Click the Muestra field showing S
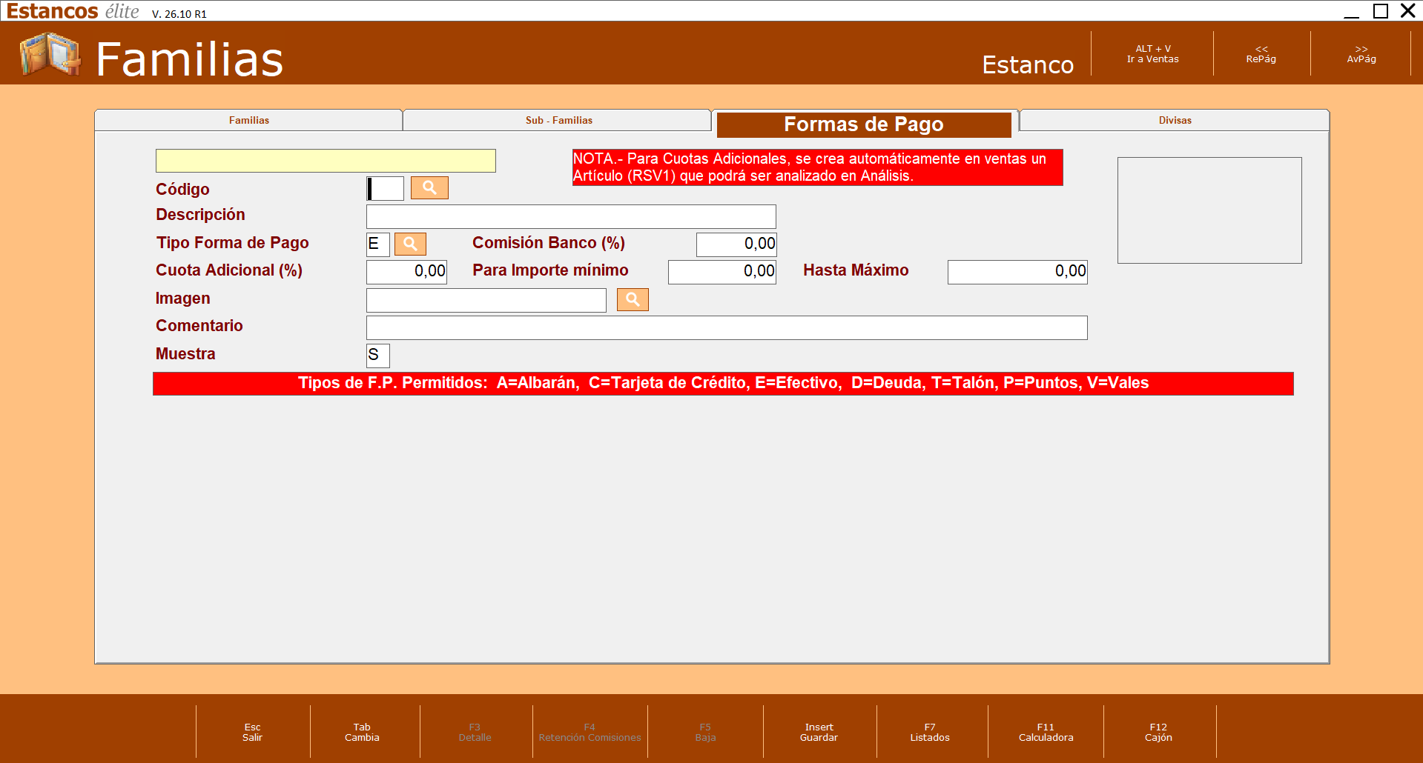This screenshot has width=1423, height=763. point(378,356)
